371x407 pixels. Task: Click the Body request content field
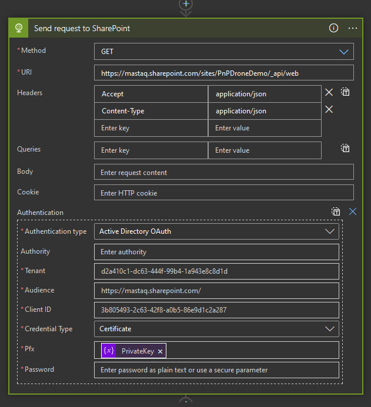223,172
